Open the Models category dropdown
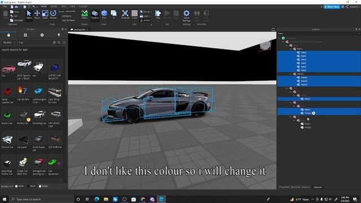 9,43
